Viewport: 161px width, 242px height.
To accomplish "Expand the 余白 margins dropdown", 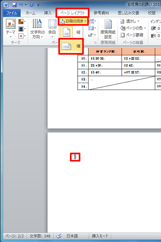I will point(52,28).
